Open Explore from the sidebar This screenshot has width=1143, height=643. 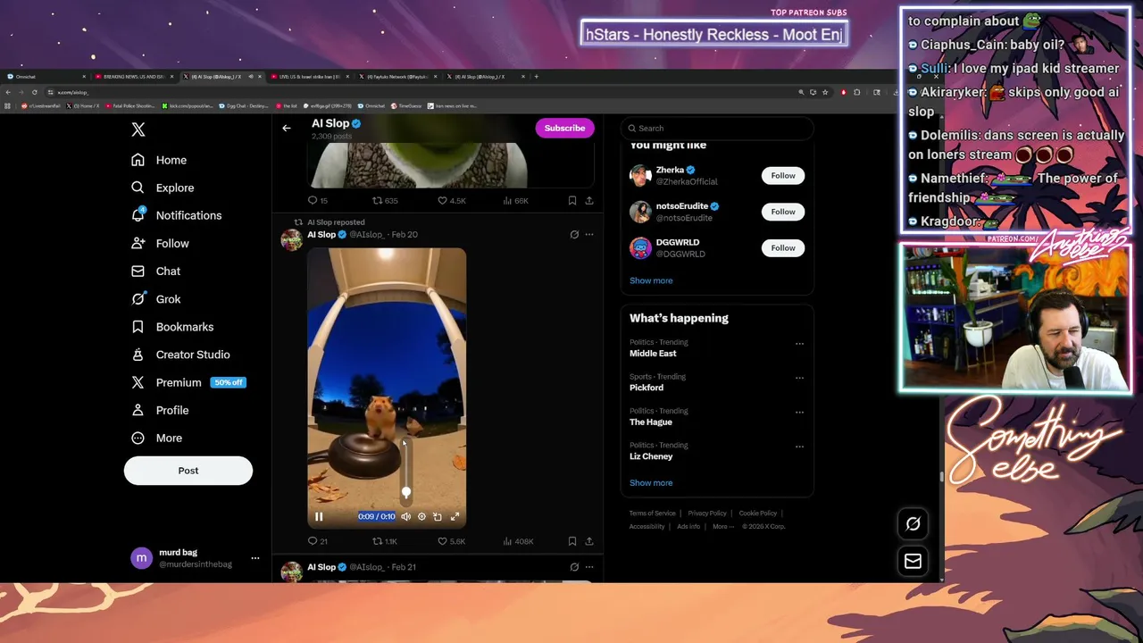pos(163,188)
